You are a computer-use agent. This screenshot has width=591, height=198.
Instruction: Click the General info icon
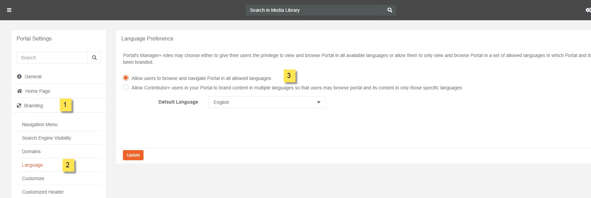pyautogui.click(x=19, y=77)
